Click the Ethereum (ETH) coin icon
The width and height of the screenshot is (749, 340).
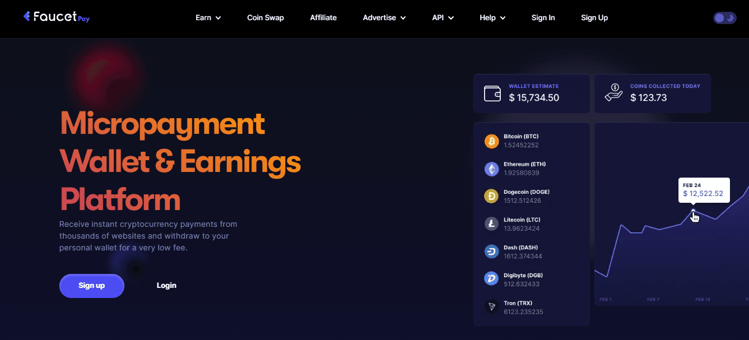pos(491,169)
